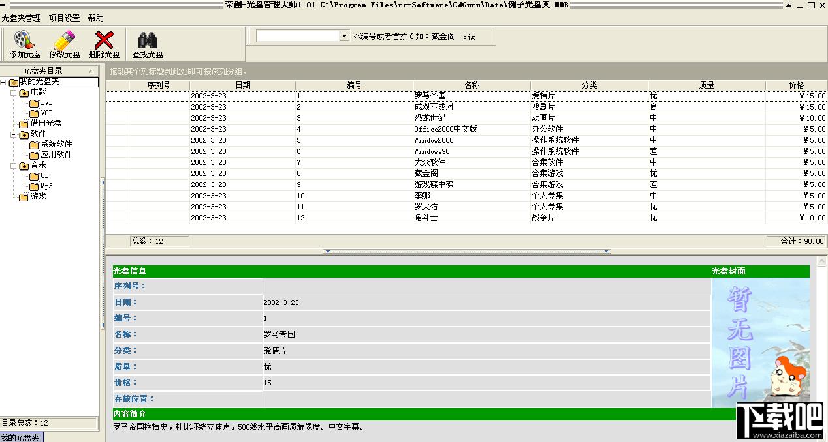This screenshot has width=828, height=442.
Task: Click the 暂无图片 cover thumbnail
Action: (x=760, y=343)
